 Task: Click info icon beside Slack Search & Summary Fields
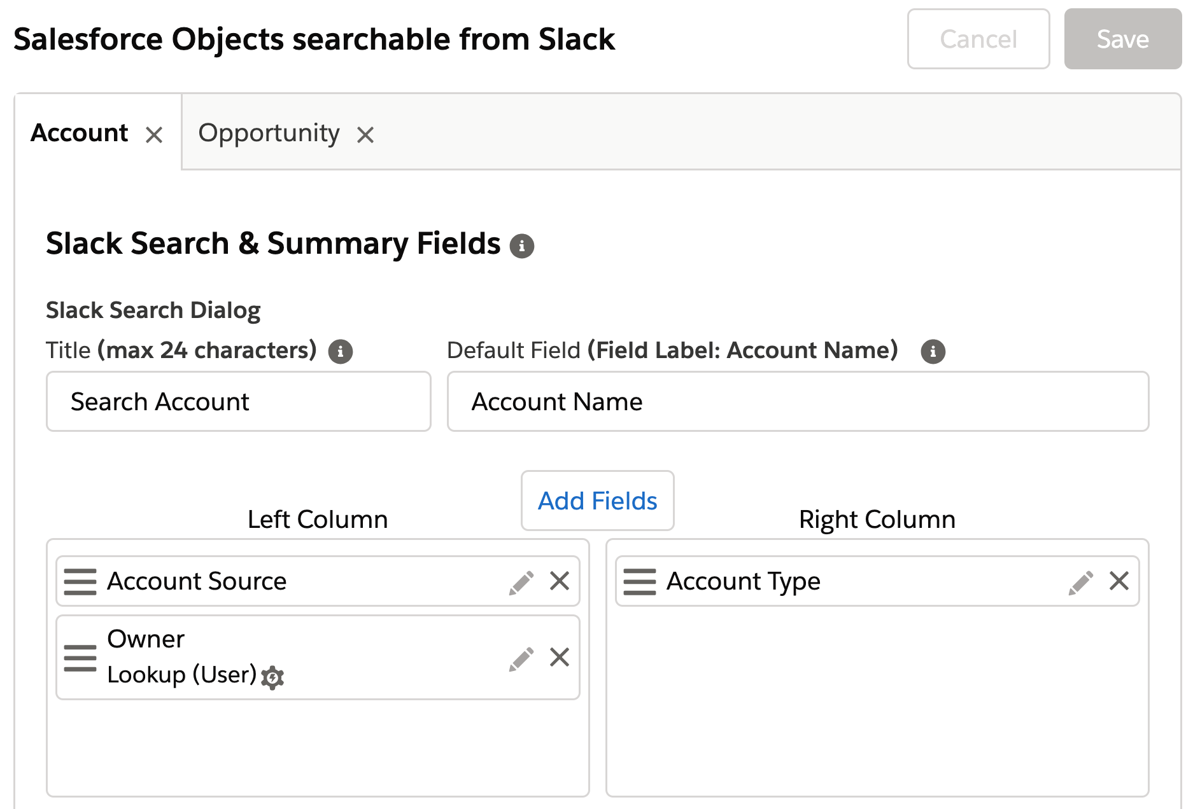tap(522, 245)
